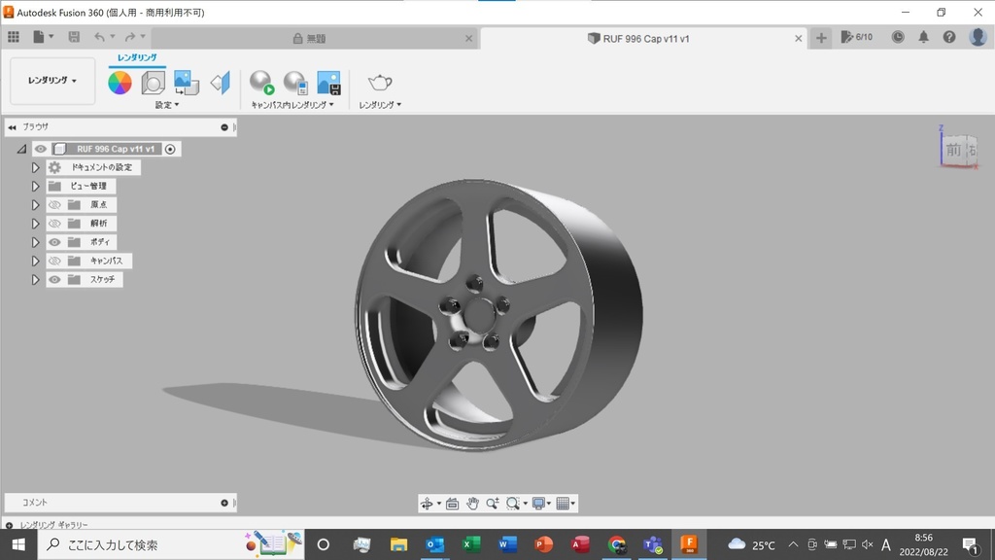Viewport: 995px width, 560px height.
Task: Open In-Canvas Render settings icon
Action: click(295, 83)
